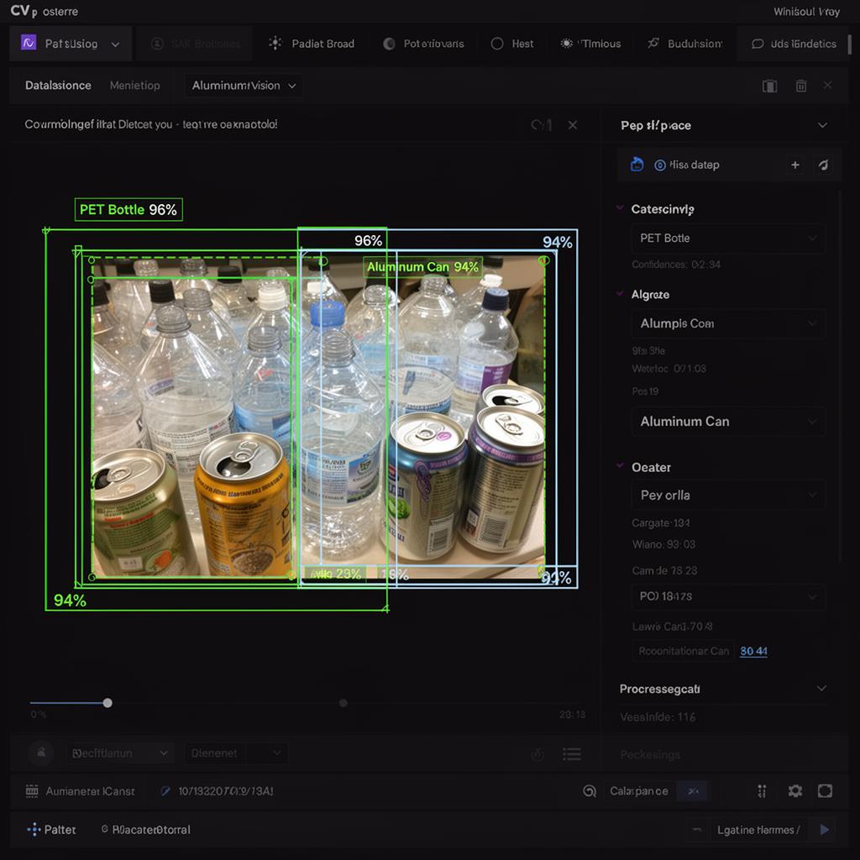Collapse the Catescinvlg section
Screen dimensions: 860x860
(x=620, y=208)
